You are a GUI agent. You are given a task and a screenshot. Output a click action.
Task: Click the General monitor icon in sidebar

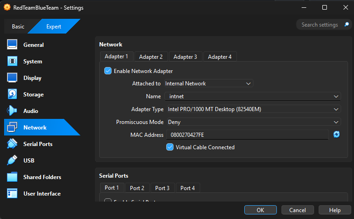pos(12,45)
